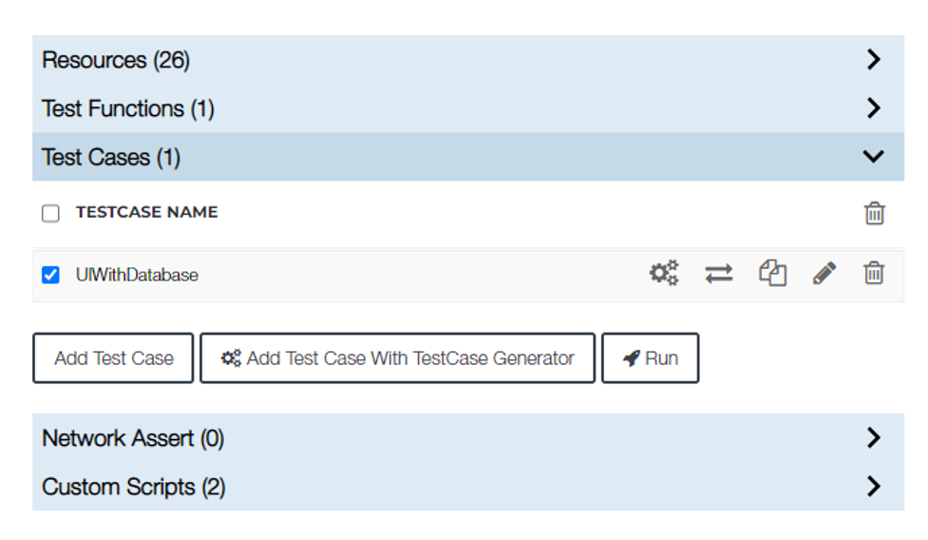The height and width of the screenshot is (540, 928).
Task: Duplicate UIWithDatabase using the copy icon
Action: tap(772, 274)
